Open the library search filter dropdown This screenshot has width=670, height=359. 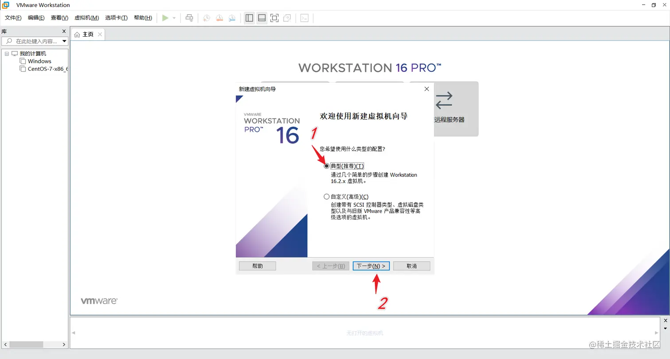(65, 41)
